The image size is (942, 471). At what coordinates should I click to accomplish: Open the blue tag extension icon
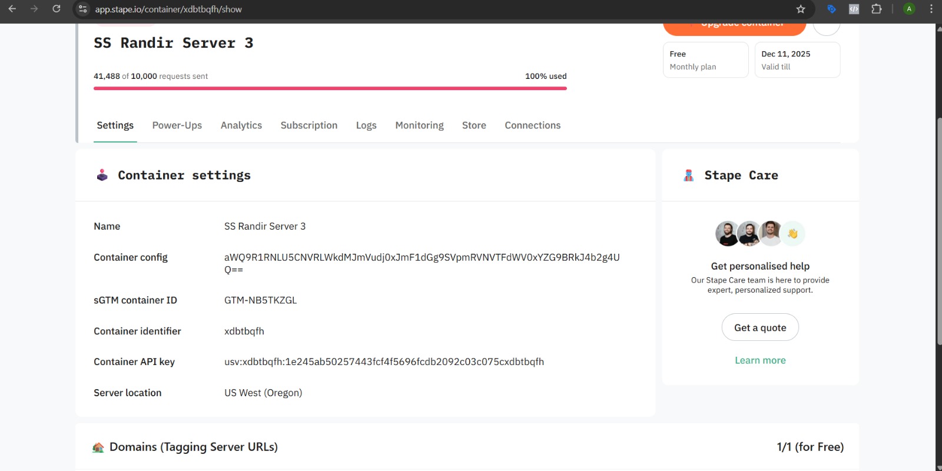click(831, 9)
